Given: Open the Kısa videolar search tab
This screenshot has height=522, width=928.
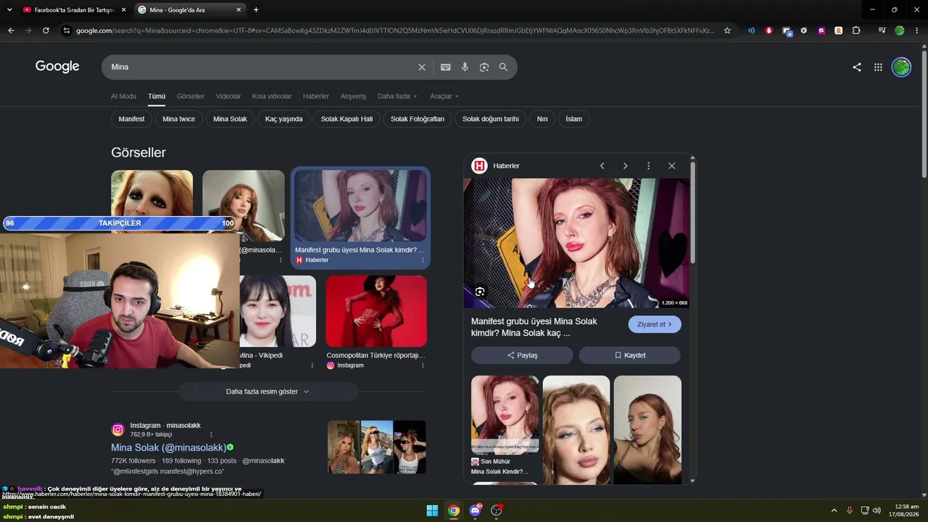Looking at the screenshot, I should [x=272, y=96].
